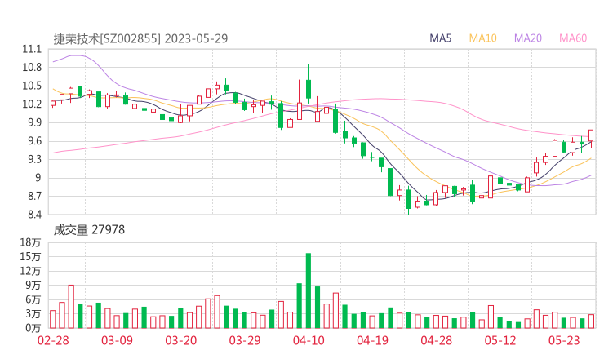The height and width of the screenshot is (359, 604).
Task: Click the 11.1 price axis label
Action: pyautogui.click(x=32, y=49)
